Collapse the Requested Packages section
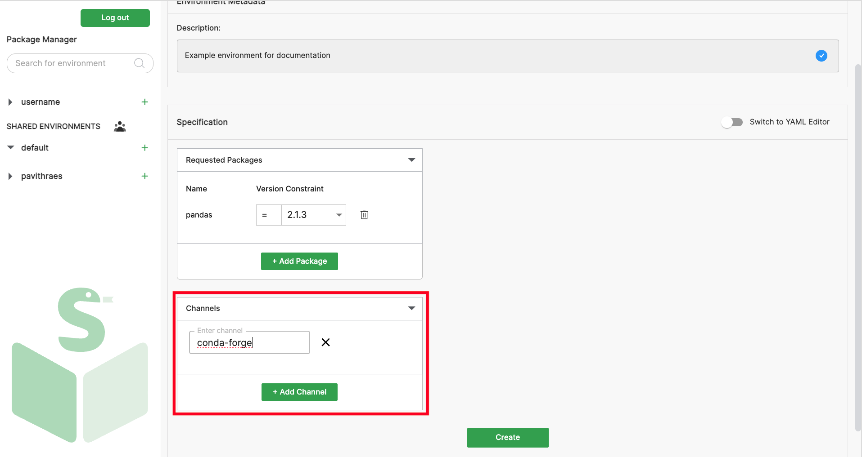 pyautogui.click(x=411, y=160)
